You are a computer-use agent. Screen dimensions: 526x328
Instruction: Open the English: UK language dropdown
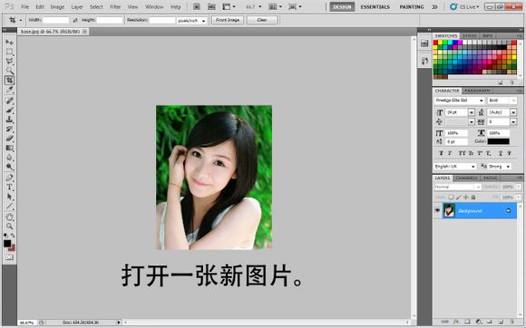pos(455,167)
